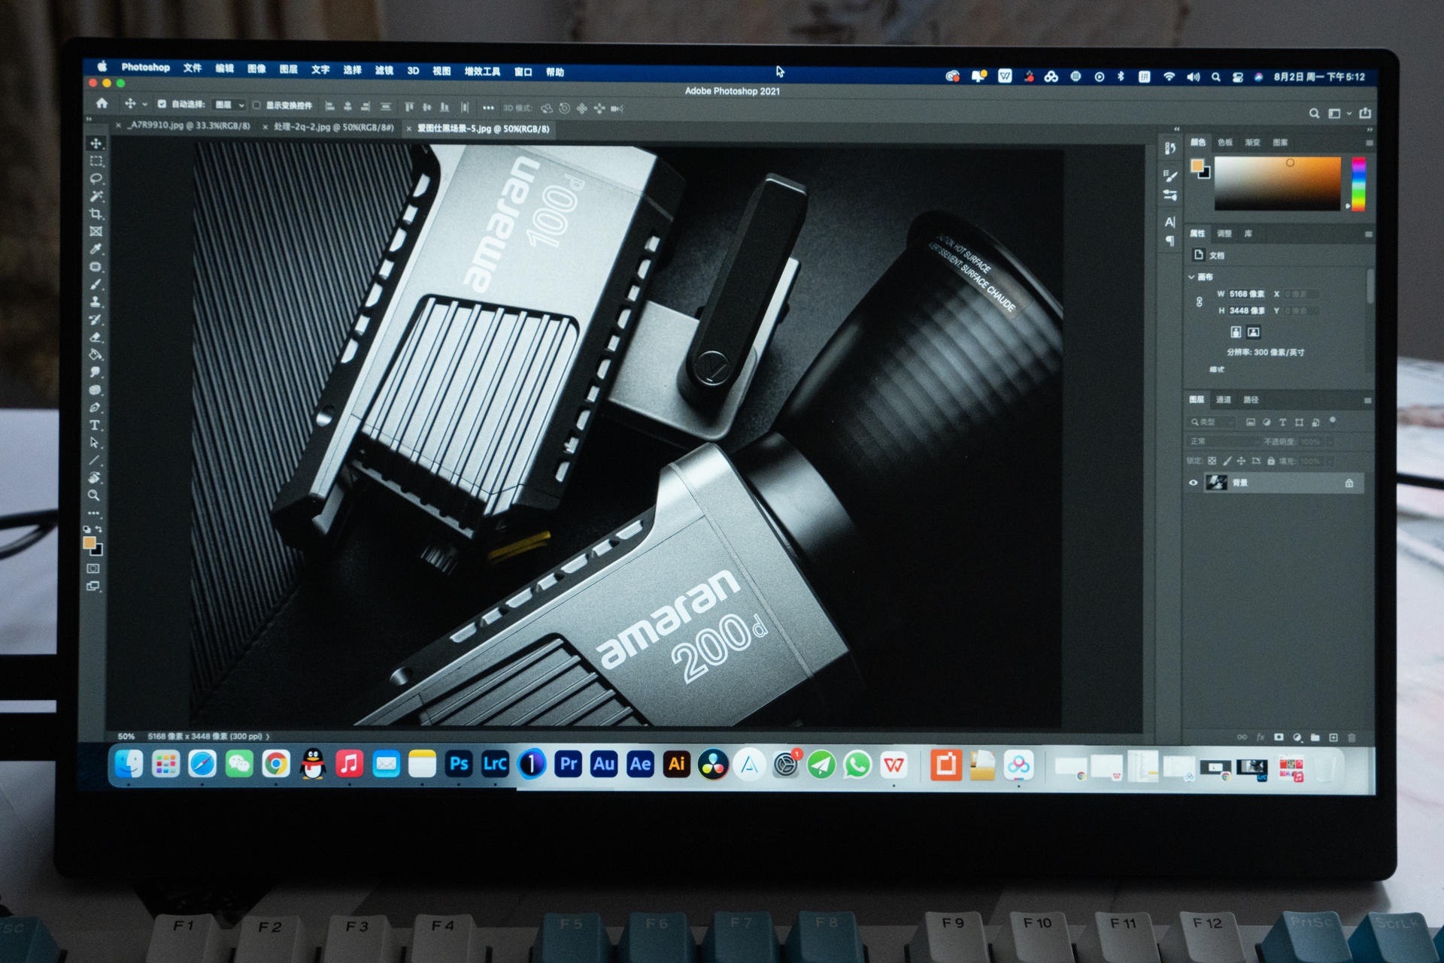Screen dimensions: 1444x963
Task: Hide the 背景 layer with eye icon
Action: (1193, 483)
